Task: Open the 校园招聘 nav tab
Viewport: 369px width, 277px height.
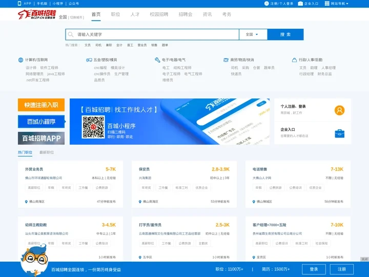Action: [159, 14]
